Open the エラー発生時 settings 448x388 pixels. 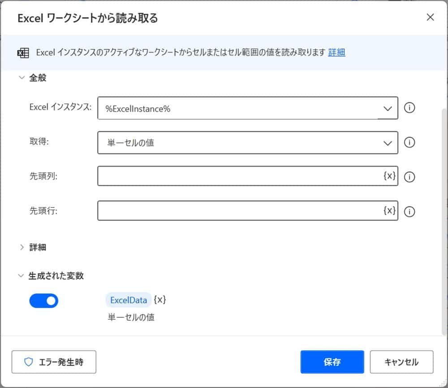point(54,362)
